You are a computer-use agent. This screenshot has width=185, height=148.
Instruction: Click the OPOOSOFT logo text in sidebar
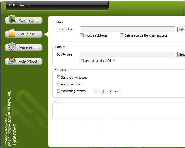pyautogui.click(x=15, y=134)
